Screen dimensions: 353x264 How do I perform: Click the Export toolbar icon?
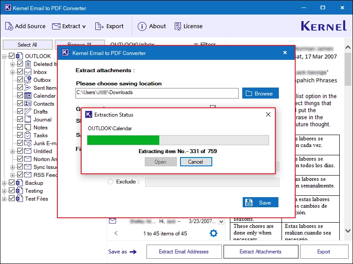99,26
